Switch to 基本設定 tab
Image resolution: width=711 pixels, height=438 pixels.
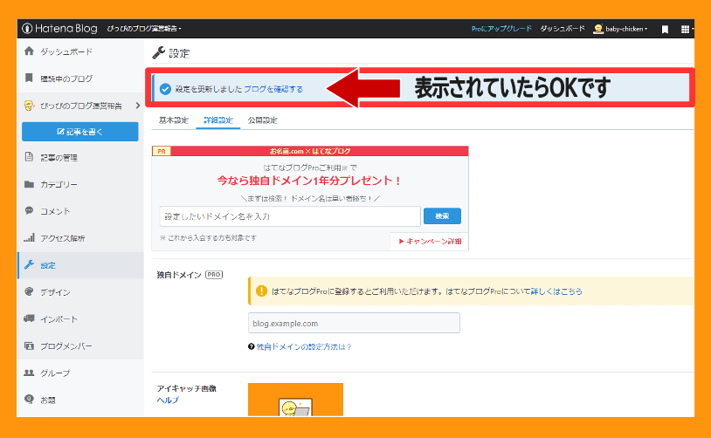click(x=174, y=120)
